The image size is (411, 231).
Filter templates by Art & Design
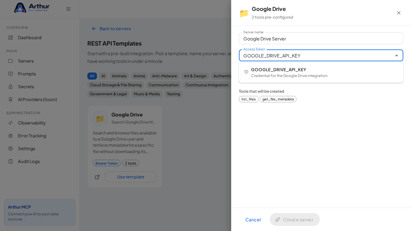pyautogui.click(x=195, y=76)
